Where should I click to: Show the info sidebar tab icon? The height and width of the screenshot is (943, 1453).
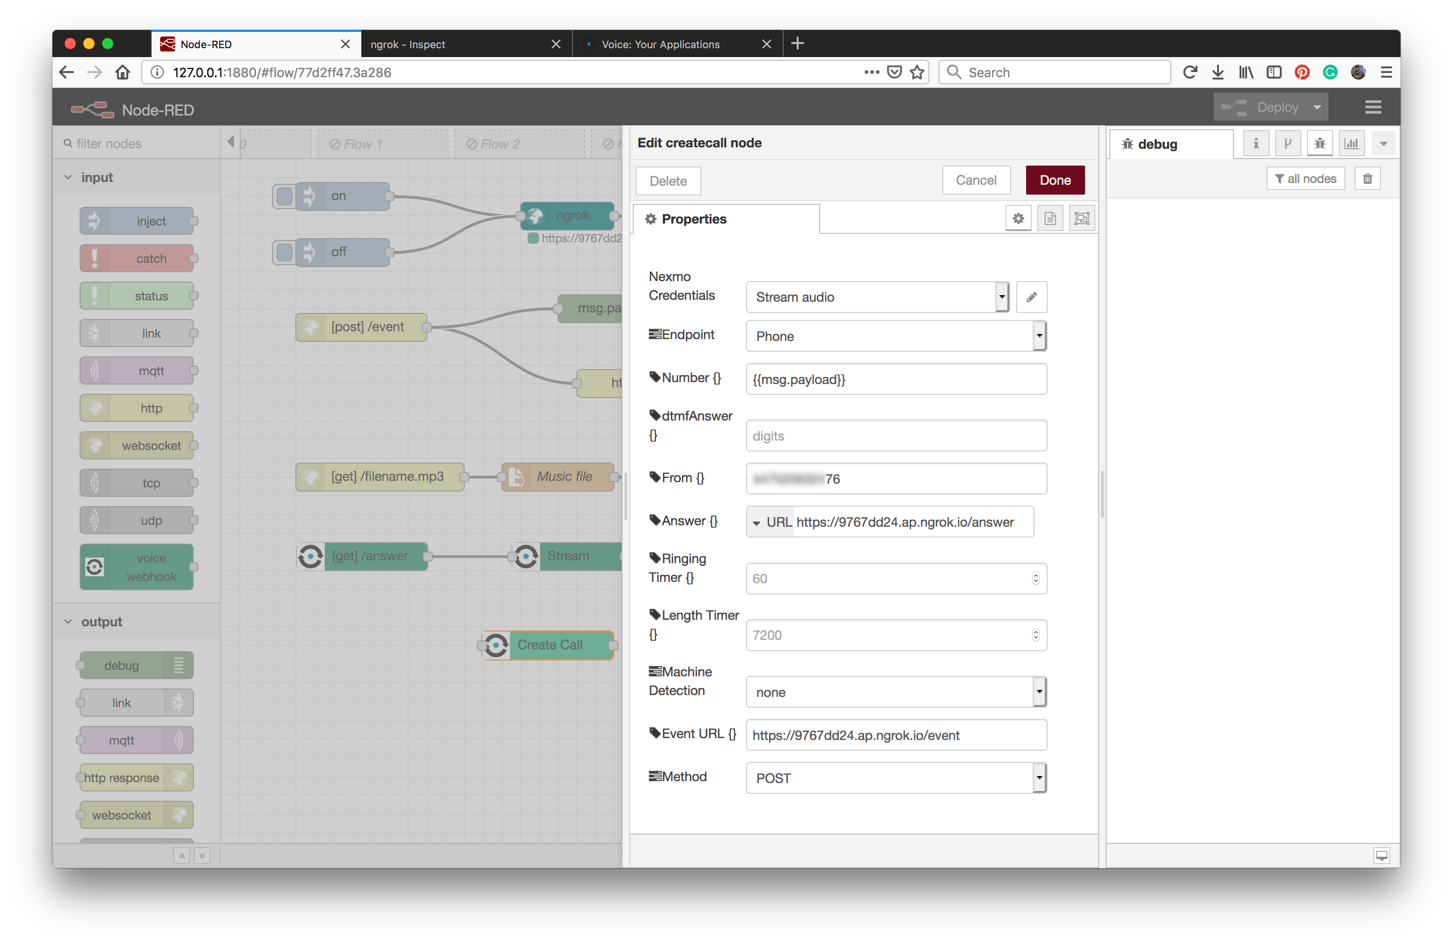click(x=1256, y=144)
